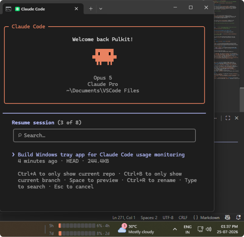
Task: Click the VS Code editor scrollbar thumb
Action: point(242,100)
